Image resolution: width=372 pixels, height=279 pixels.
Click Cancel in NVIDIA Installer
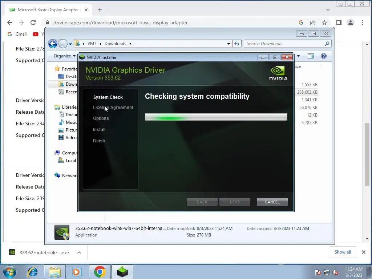(272, 202)
